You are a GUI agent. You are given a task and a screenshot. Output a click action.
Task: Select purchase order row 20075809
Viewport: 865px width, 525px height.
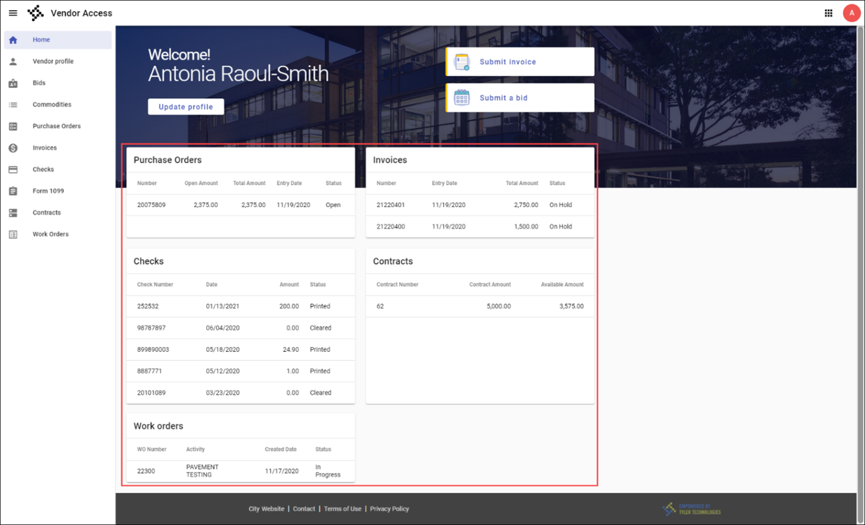(240, 205)
